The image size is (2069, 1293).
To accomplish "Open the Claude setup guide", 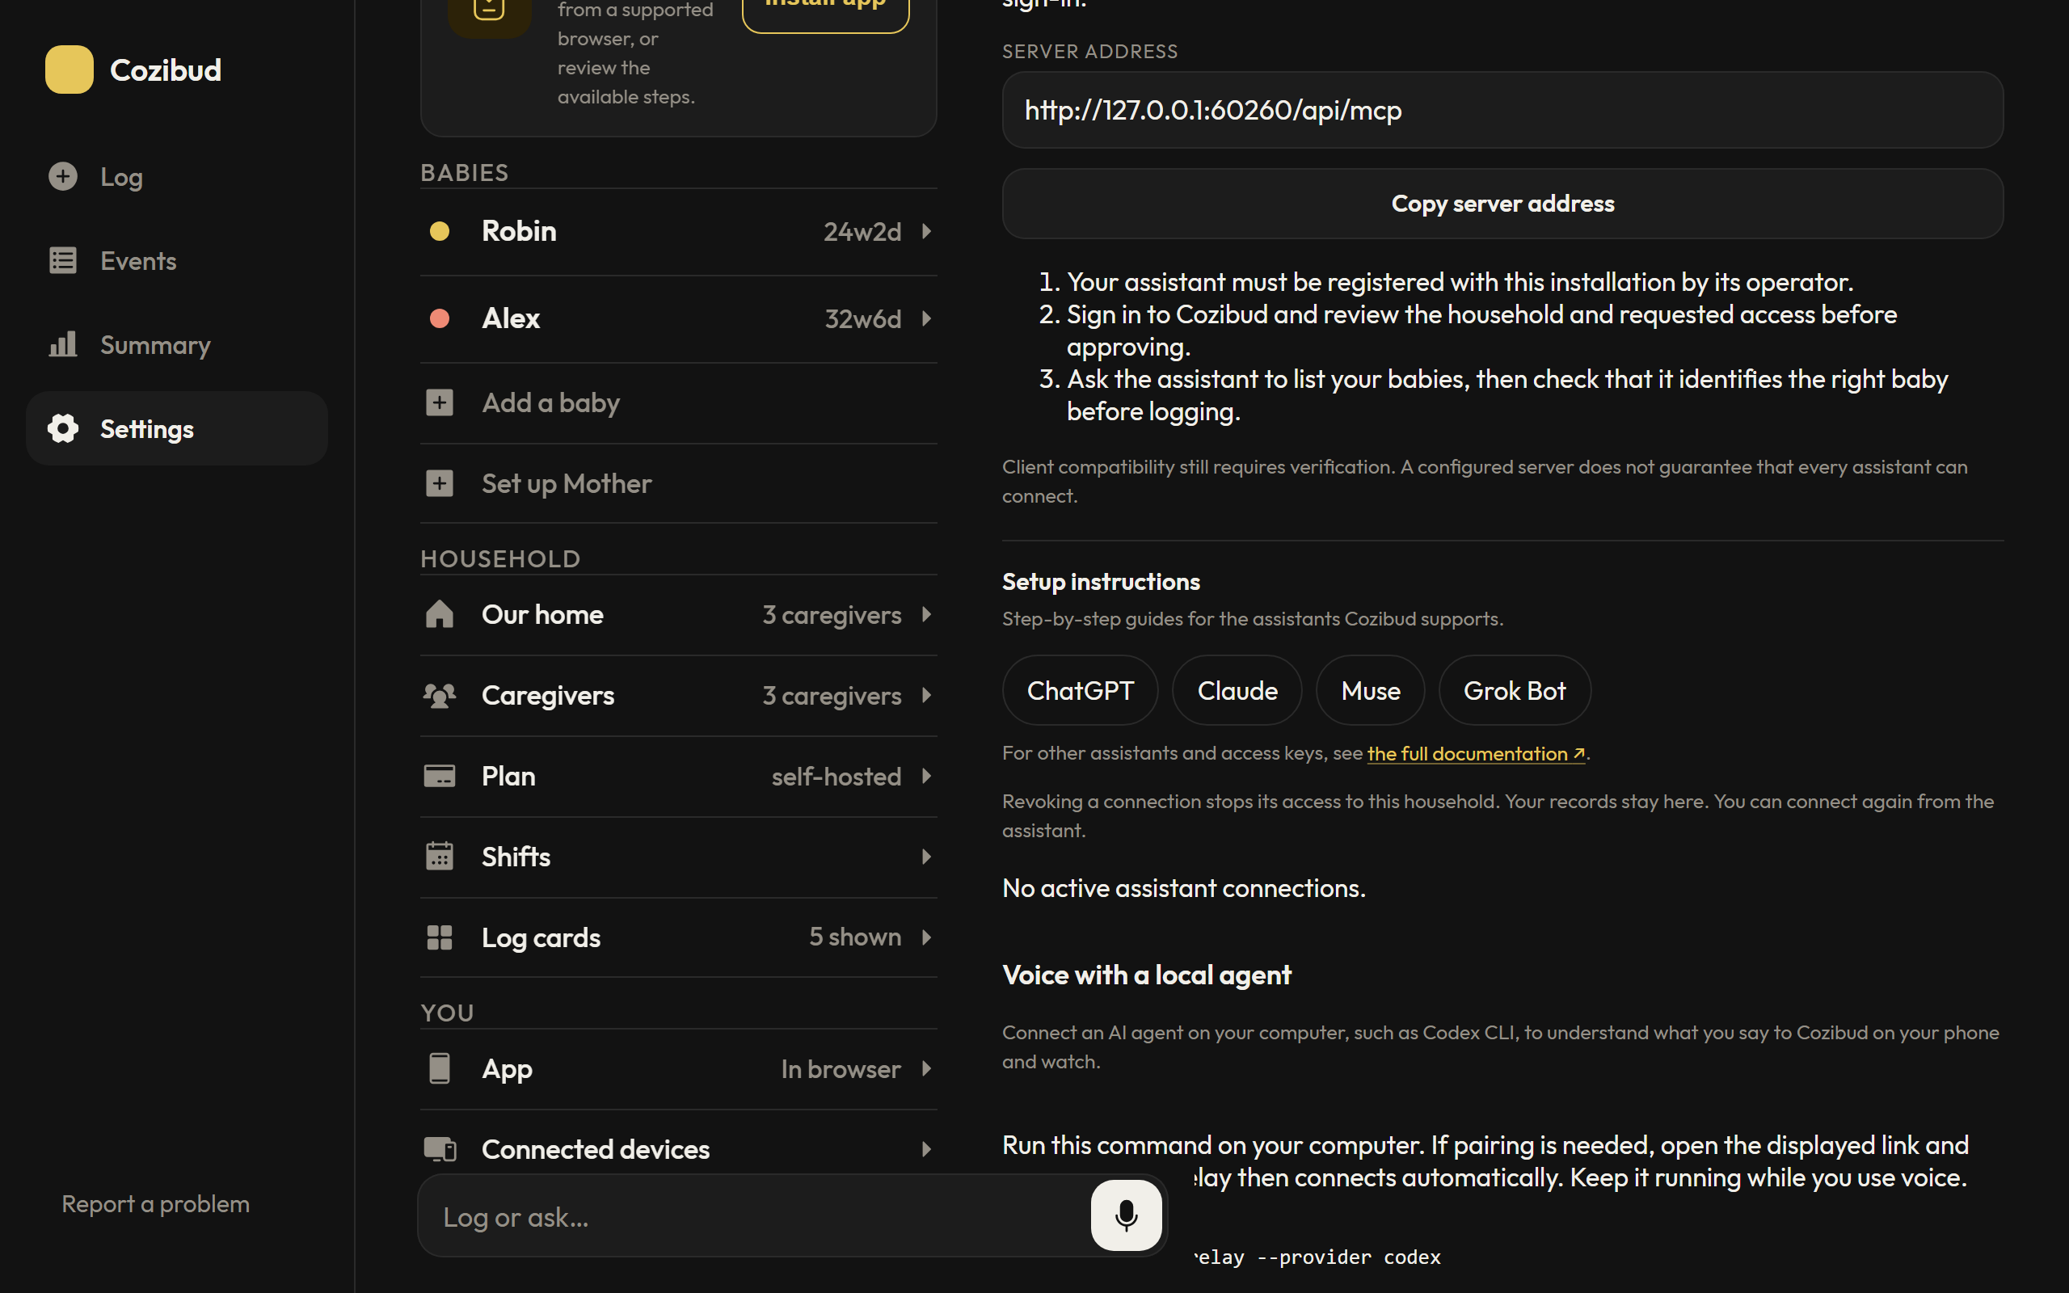I will tap(1237, 690).
